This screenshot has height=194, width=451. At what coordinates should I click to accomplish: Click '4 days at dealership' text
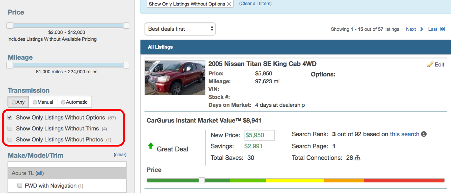(280, 105)
